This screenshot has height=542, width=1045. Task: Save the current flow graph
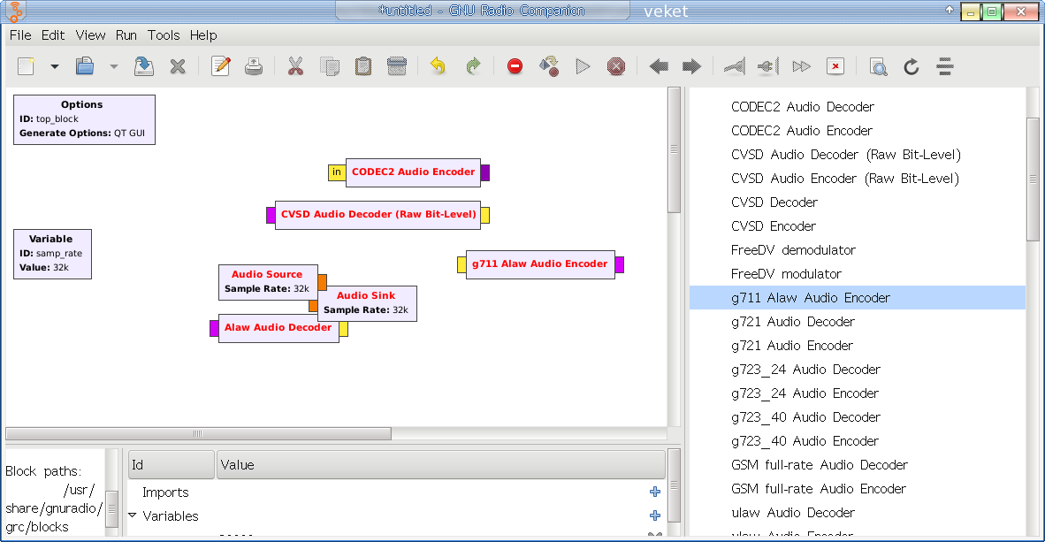(x=144, y=66)
